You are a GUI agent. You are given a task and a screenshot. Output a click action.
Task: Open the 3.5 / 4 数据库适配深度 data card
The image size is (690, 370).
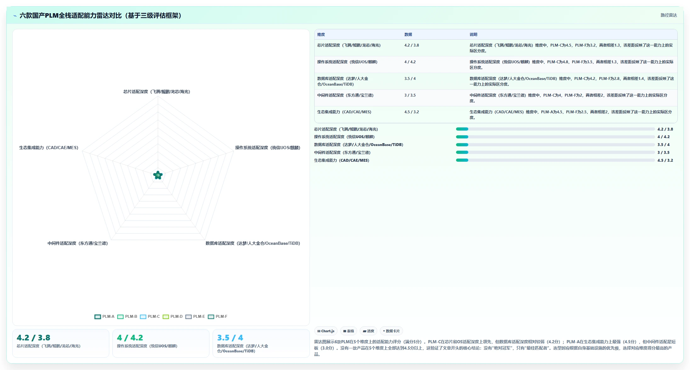click(x=261, y=343)
